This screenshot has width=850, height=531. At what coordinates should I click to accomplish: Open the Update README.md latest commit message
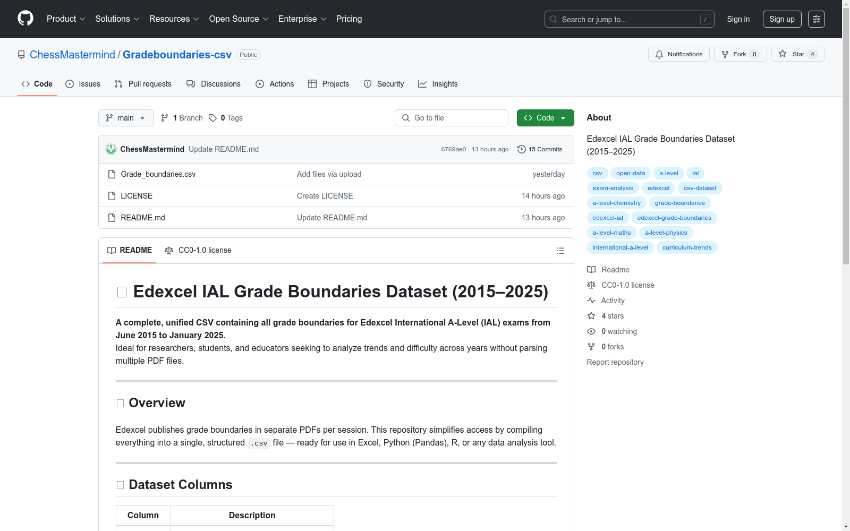(x=224, y=149)
